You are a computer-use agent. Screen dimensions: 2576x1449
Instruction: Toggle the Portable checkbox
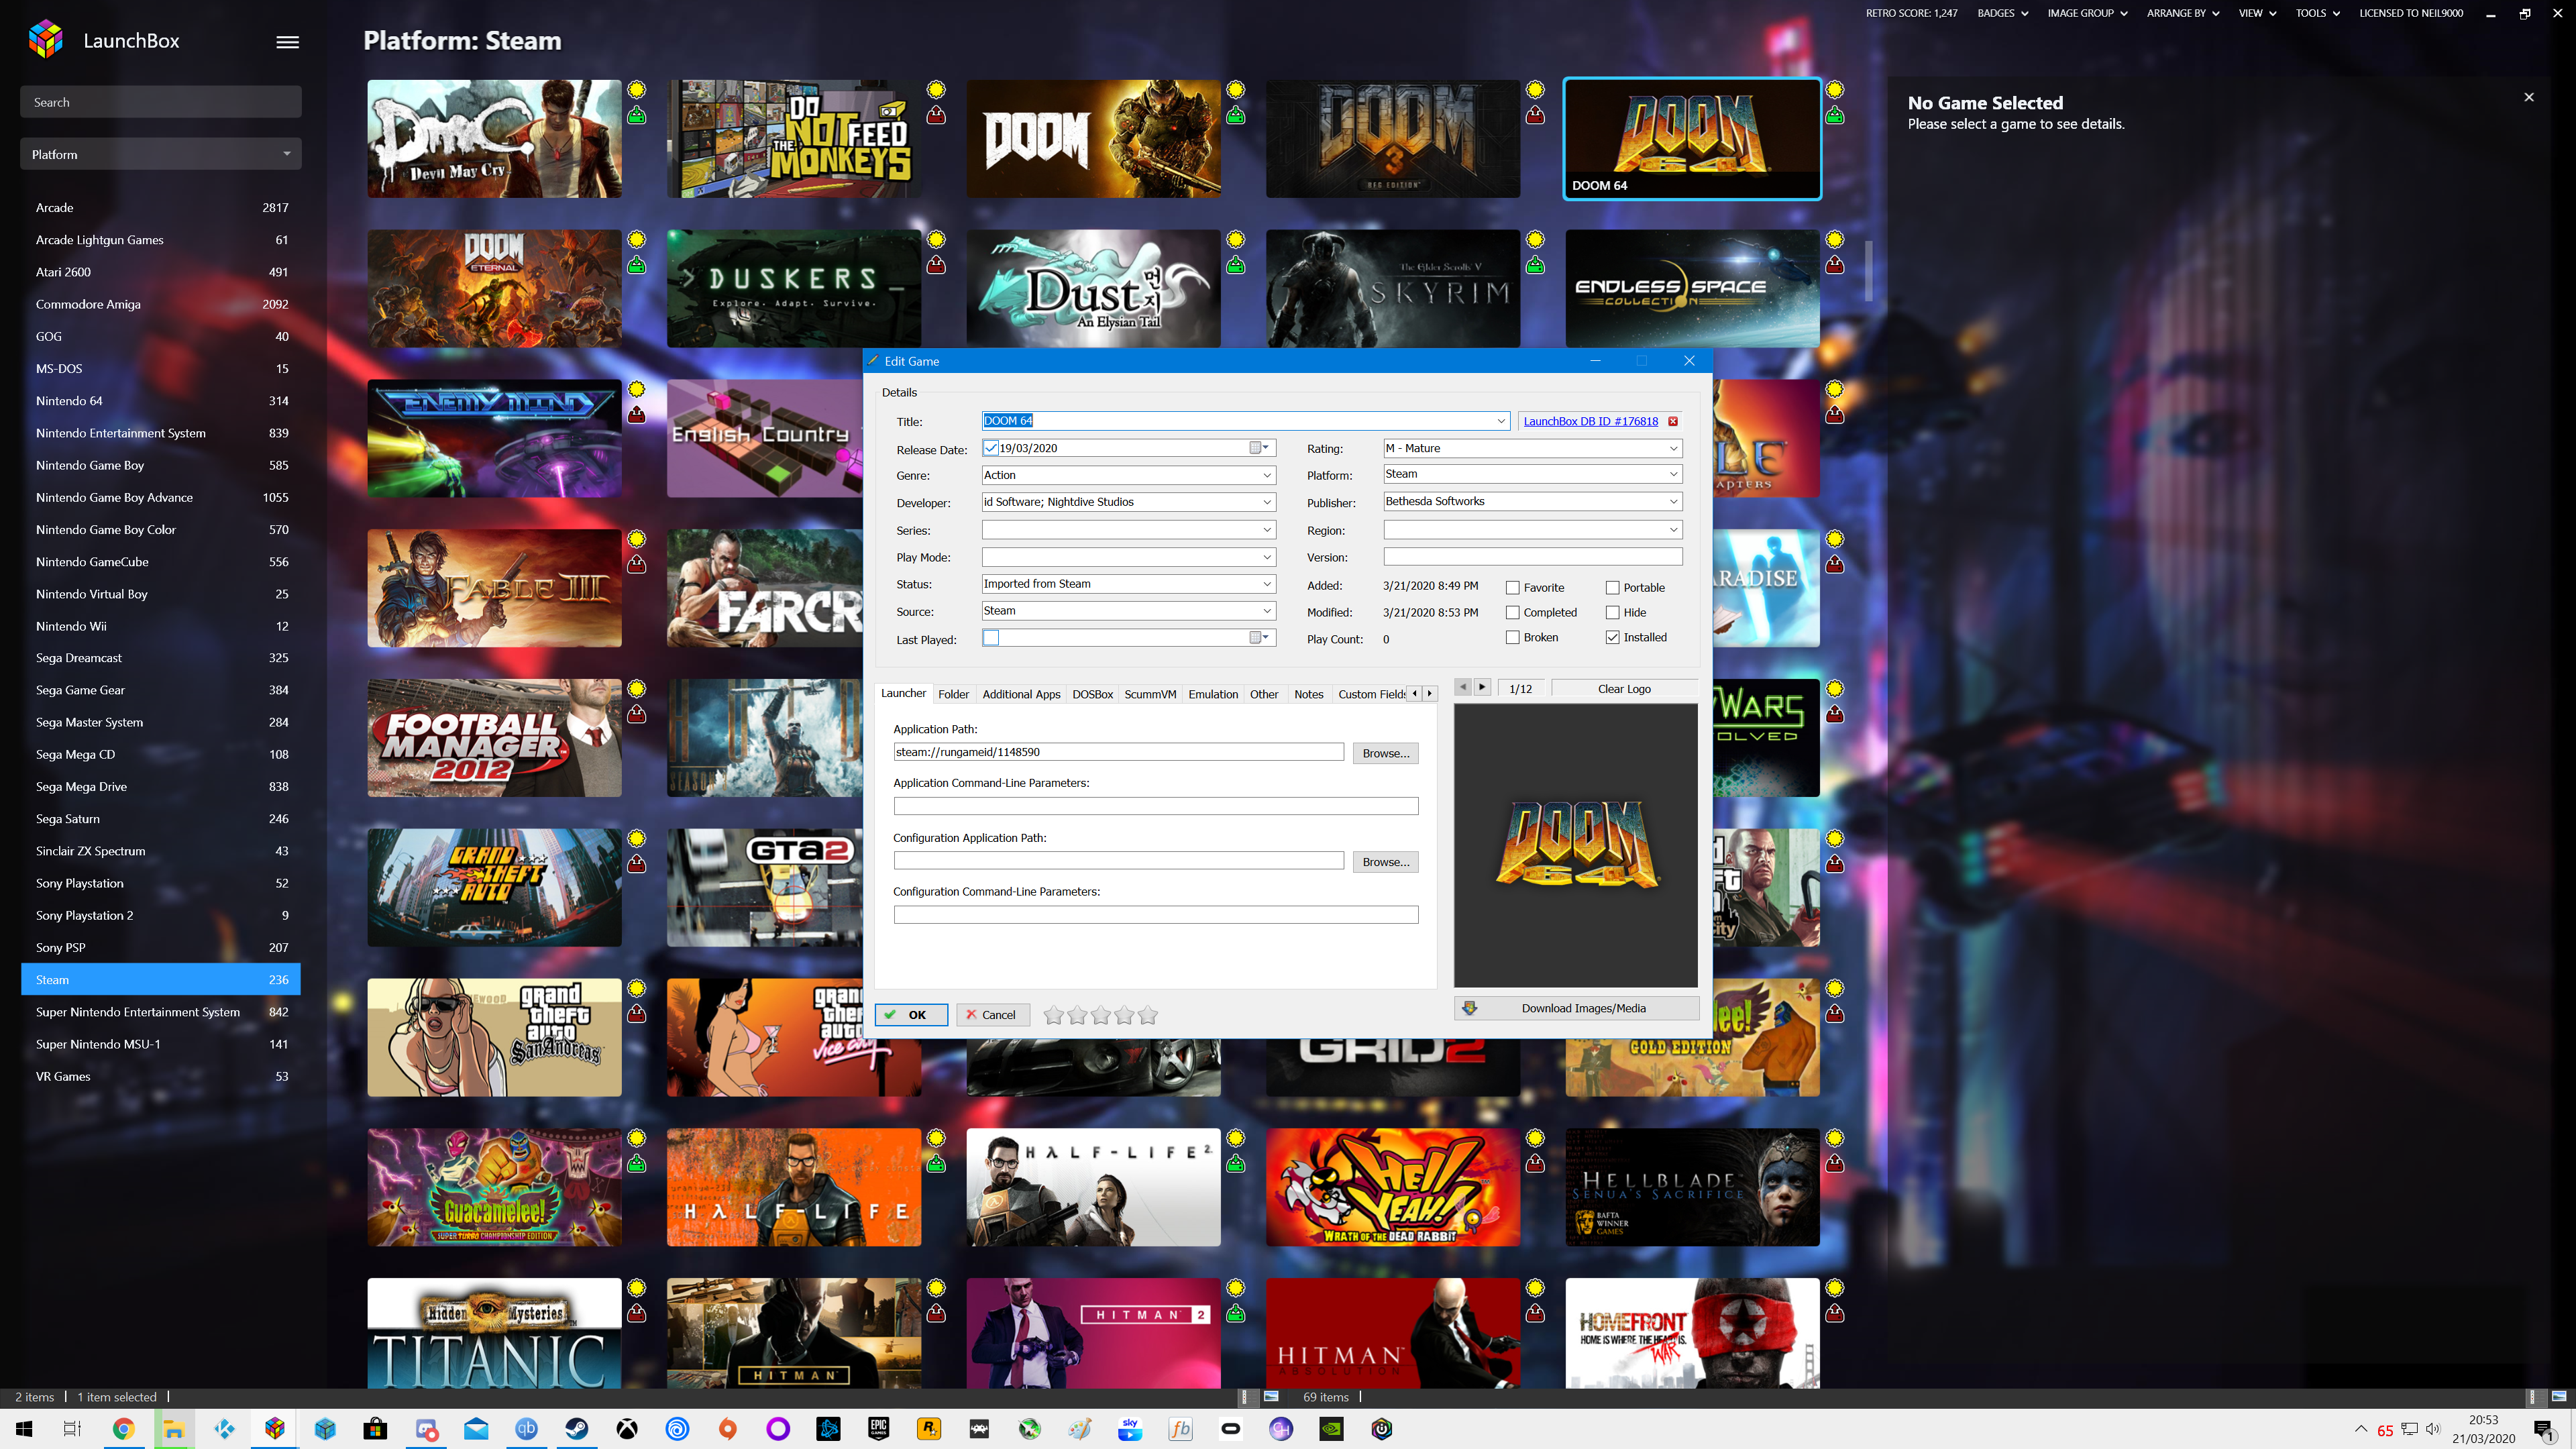pyautogui.click(x=1612, y=587)
